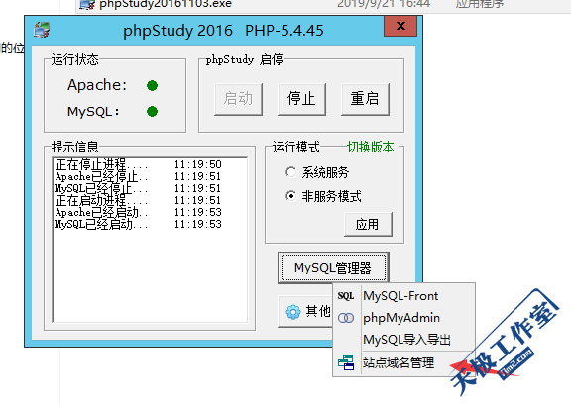The width and height of the screenshot is (571, 405).
Task: Choose MySQL-Front from the popup menu
Action: point(400,296)
